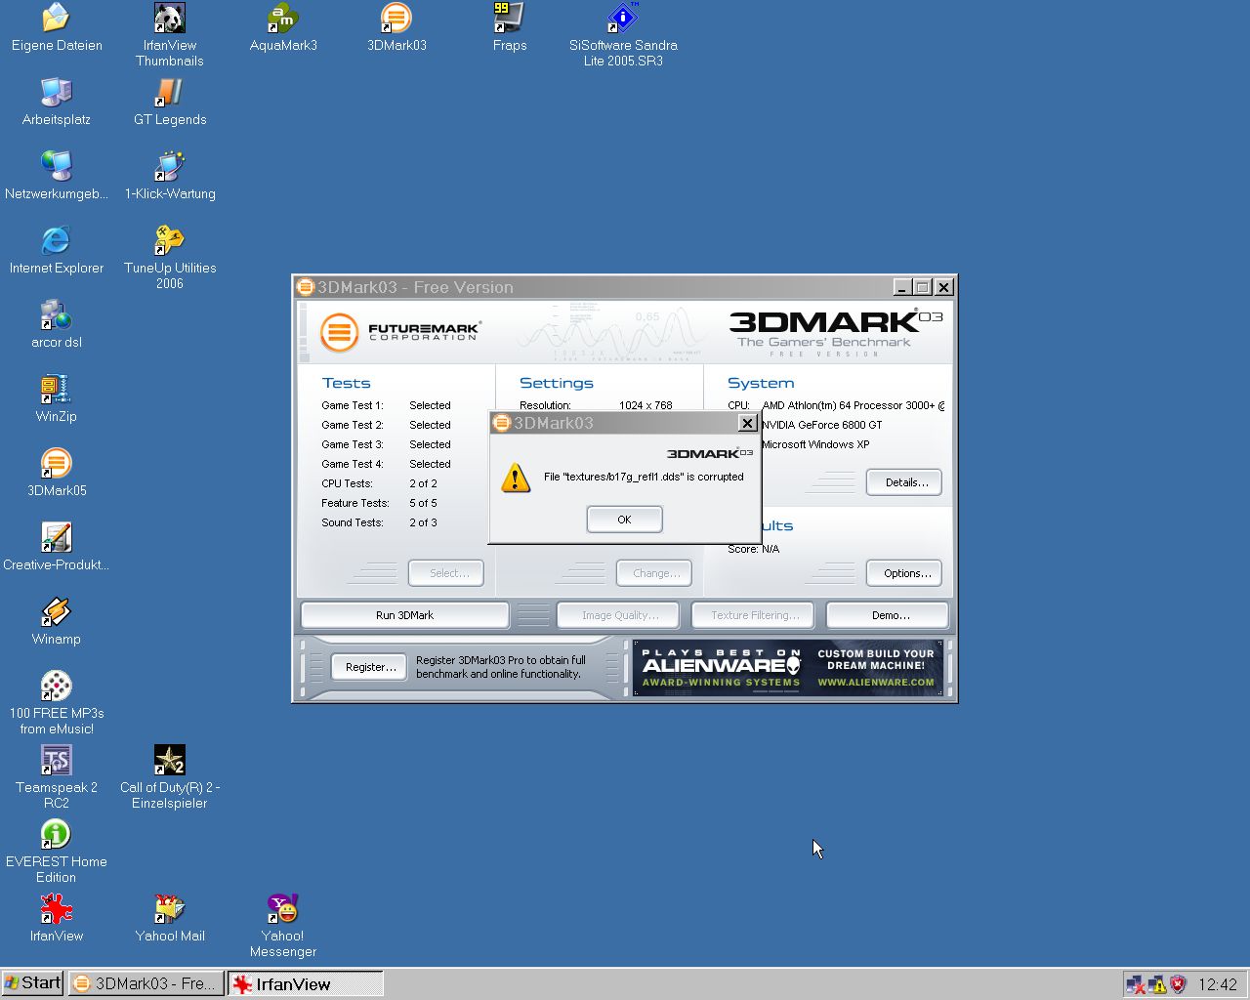This screenshot has height=1000, width=1250.
Task: Launch Winamp from the desktop
Action: pyautogui.click(x=57, y=621)
